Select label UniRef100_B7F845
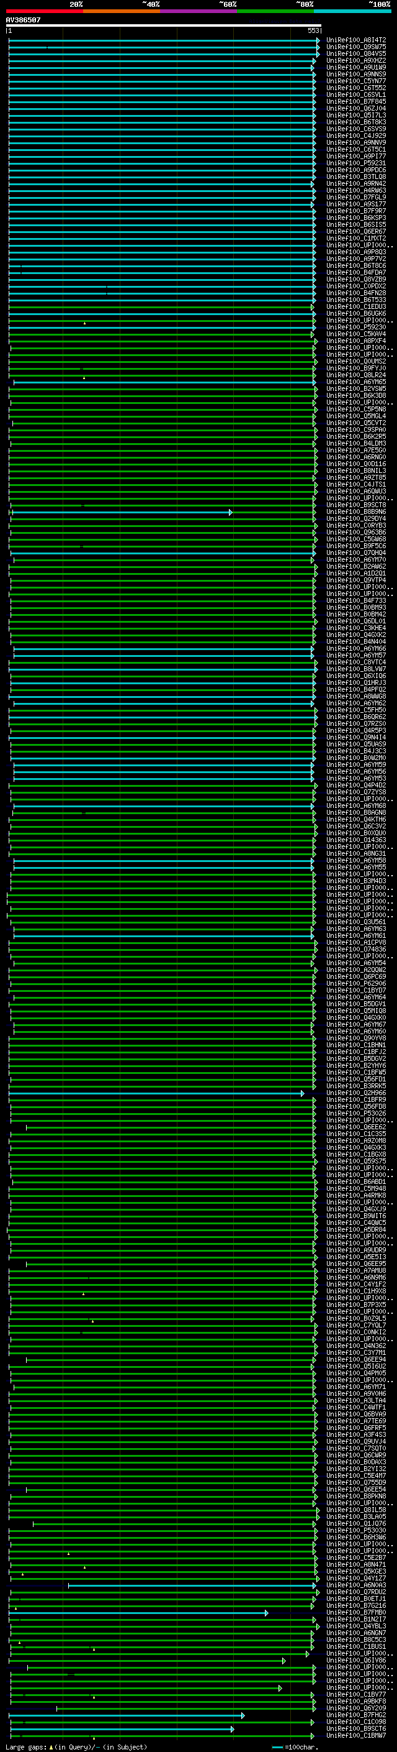This screenshot has width=397, height=1752. [355, 102]
